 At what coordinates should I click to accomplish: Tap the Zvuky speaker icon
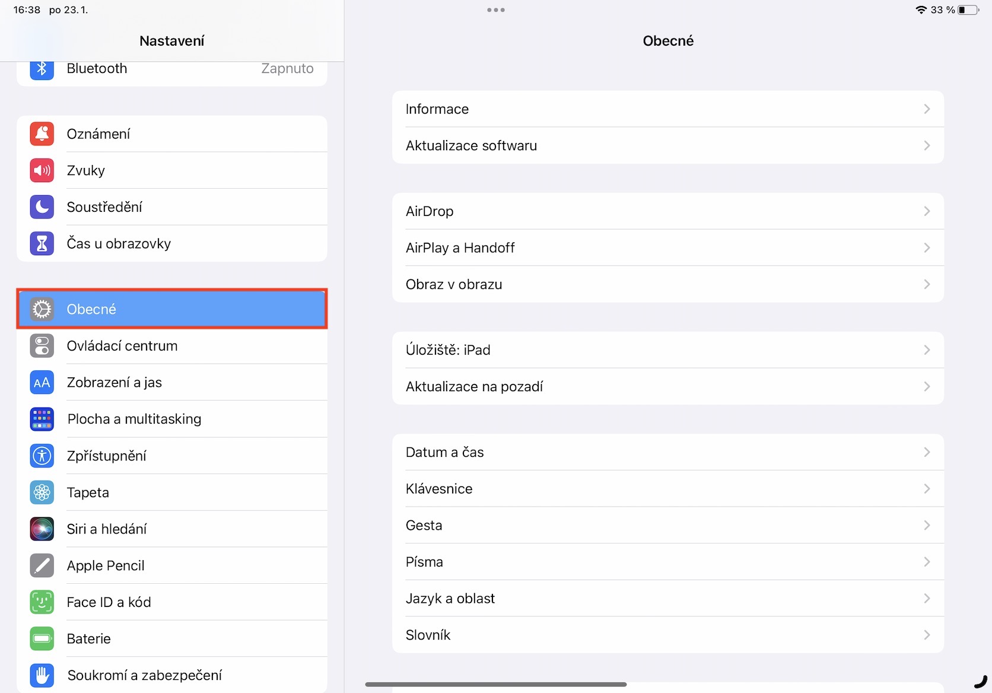pyautogui.click(x=42, y=171)
